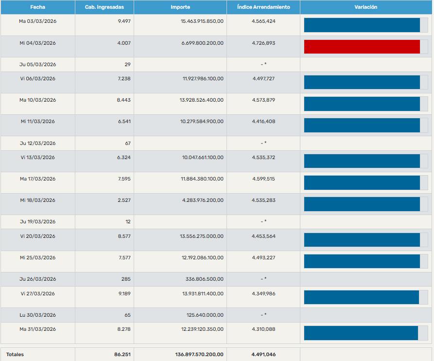434x361 pixels.
Task: Click the red variation bar for 04/03/2026
Action: click(362, 47)
